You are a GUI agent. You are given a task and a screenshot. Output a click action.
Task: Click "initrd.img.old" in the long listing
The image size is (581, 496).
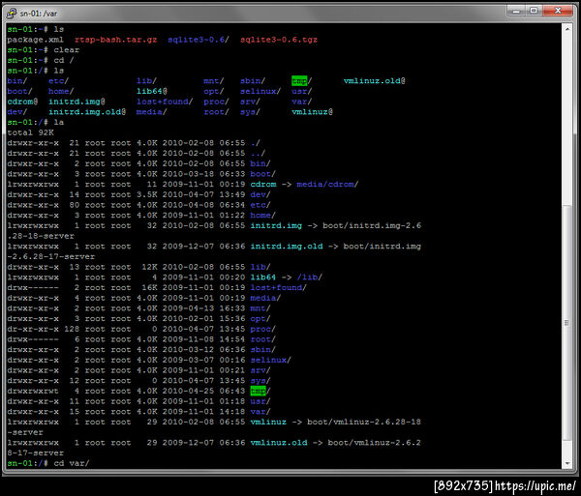point(287,247)
